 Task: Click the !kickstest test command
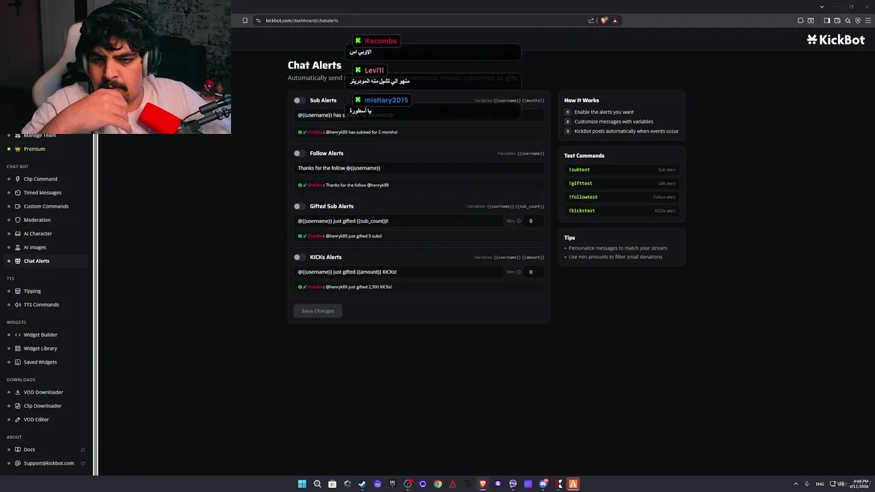pyautogui.click(x=621, y=210)
